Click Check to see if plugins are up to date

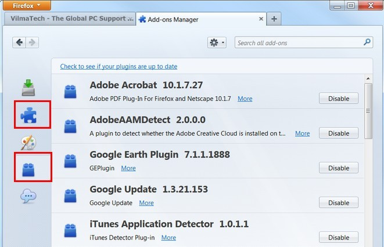coord(119,67)
